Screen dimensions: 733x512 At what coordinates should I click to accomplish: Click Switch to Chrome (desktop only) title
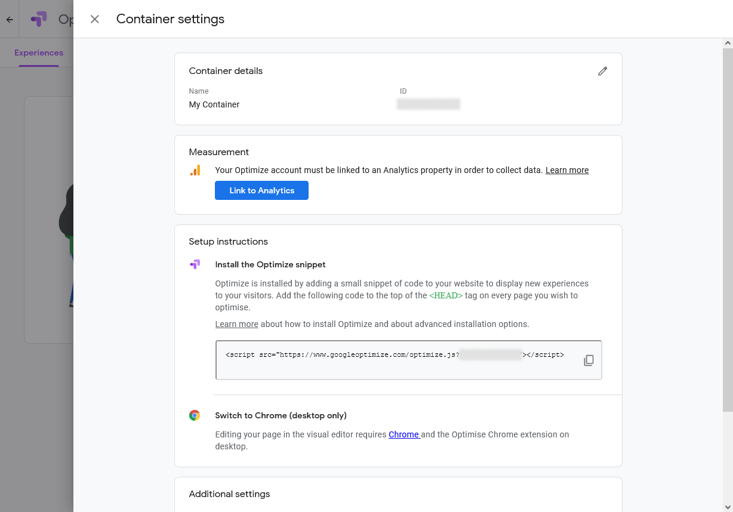pos(281,415)
